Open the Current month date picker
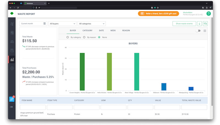Image resolution: width=220 pixels, height=125 pixels. coord(33,24)
